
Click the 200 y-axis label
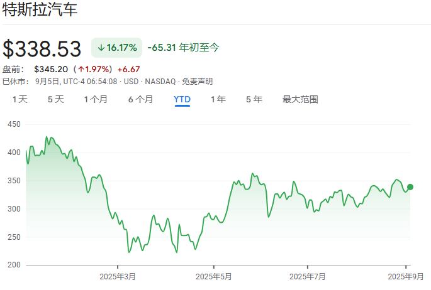click(x=14, y=265)
